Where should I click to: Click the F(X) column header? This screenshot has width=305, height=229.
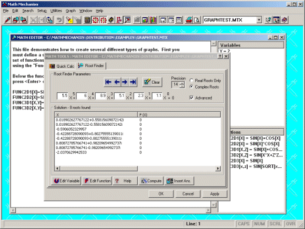pyautogui.click(x=179, y=115)
